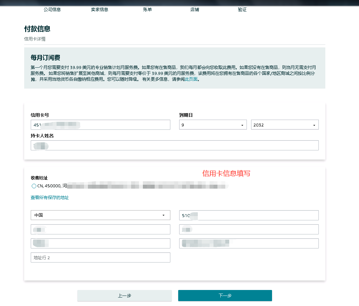Click the 信用卡号 input field
This screenshot has width=359, height=306.
(x=100, y=125)
